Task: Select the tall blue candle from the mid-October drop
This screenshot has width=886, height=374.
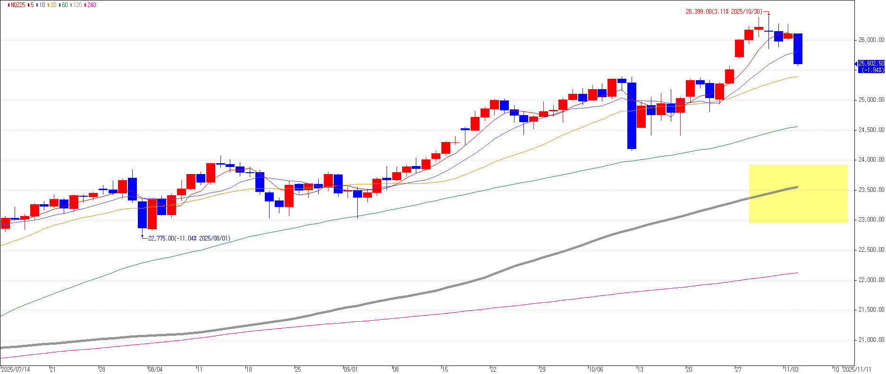Action: [632, 116]
